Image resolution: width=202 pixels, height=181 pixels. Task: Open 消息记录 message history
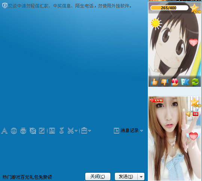126,131
